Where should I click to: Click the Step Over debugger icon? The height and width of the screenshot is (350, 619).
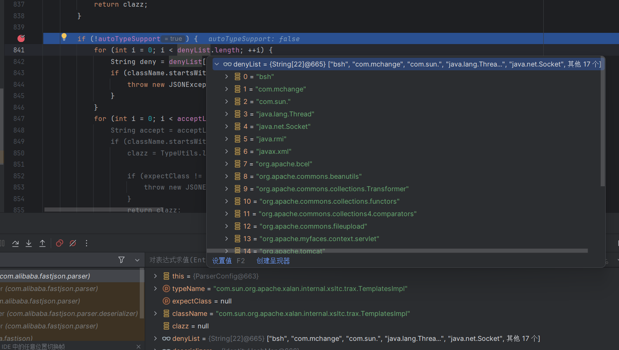point(15,243)
